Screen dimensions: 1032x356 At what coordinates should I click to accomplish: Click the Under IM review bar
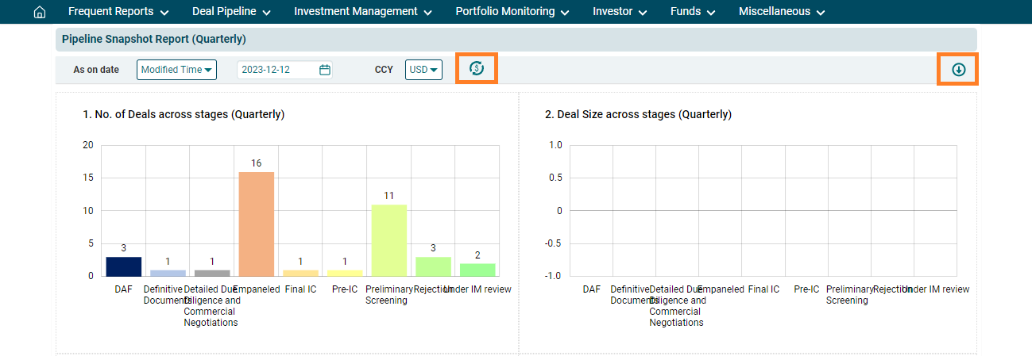477,270
